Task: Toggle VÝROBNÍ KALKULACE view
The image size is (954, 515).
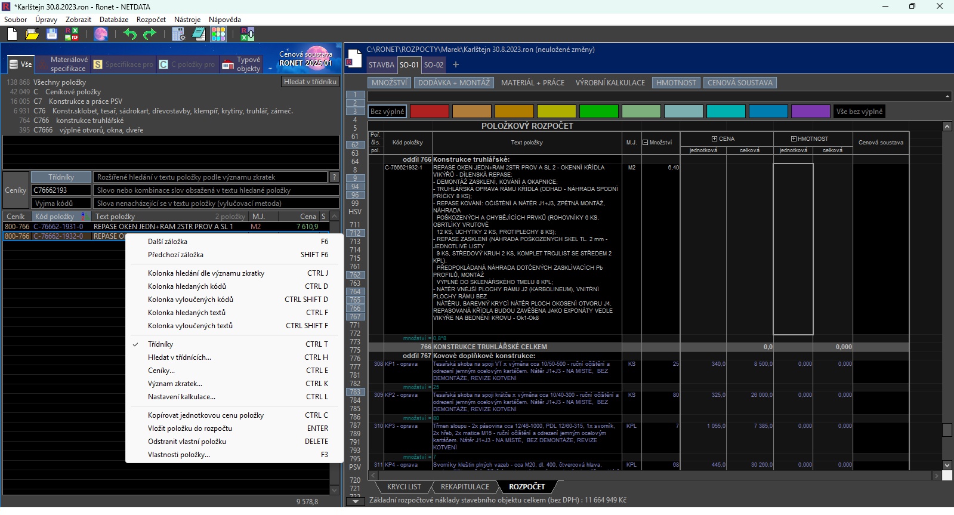Action: coord(610,83)
